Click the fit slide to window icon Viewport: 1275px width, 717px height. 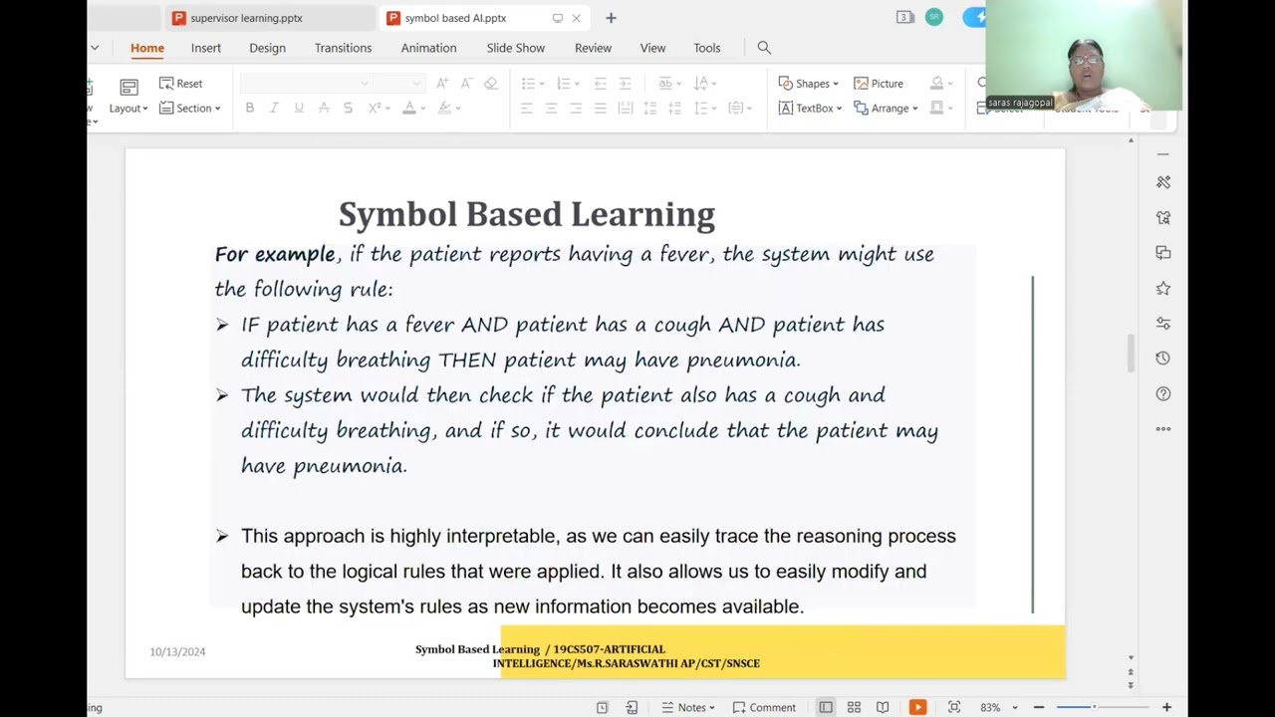[954, 707]
